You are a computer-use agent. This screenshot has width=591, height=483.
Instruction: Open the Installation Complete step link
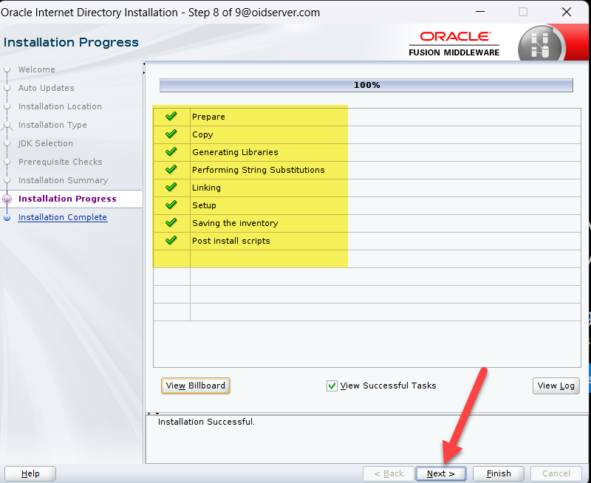point(63,217)
